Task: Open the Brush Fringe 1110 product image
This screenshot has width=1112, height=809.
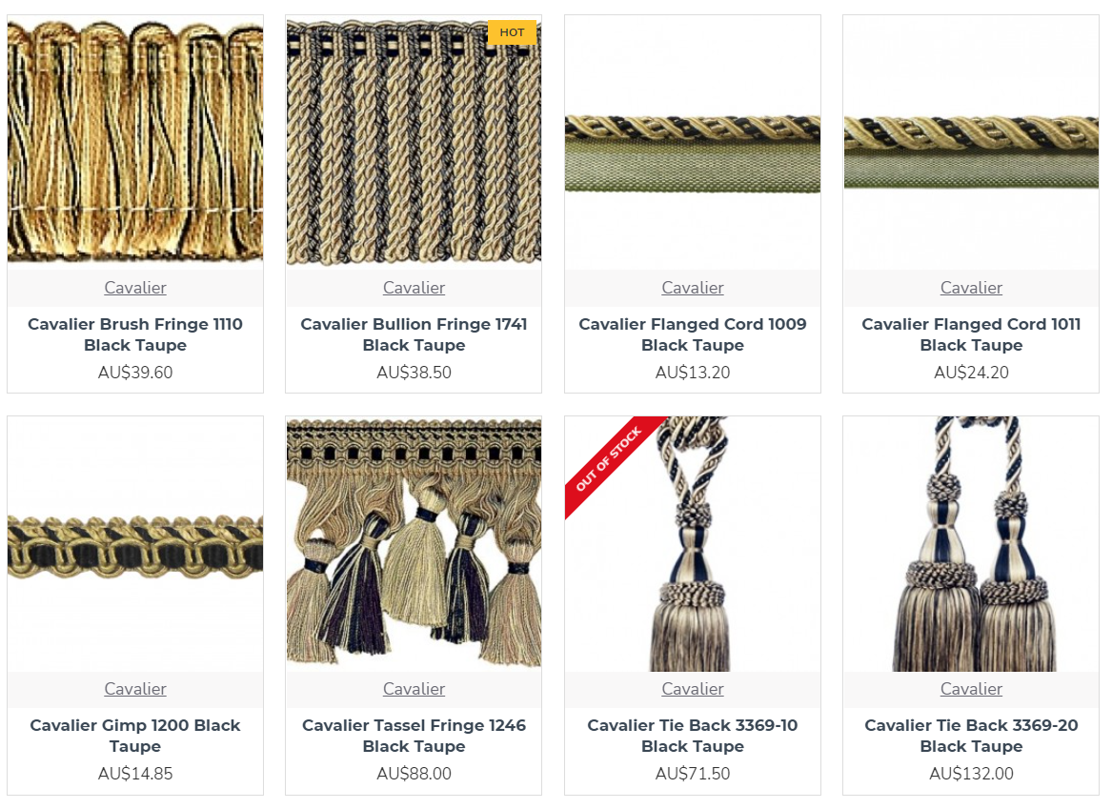Action: (134, 142)
